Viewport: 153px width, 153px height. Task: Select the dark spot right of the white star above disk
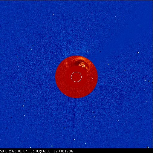pyautogui.click(x=100, y=51)
